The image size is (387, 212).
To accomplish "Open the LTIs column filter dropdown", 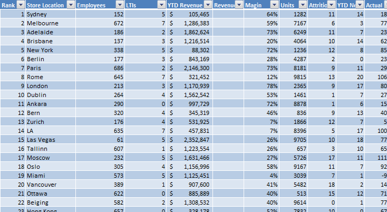I will pyautogui.click(x=162, y=5).
